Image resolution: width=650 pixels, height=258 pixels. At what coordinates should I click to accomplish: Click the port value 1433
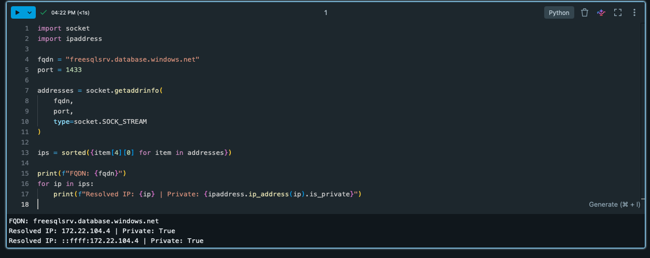tap(74, 70)
